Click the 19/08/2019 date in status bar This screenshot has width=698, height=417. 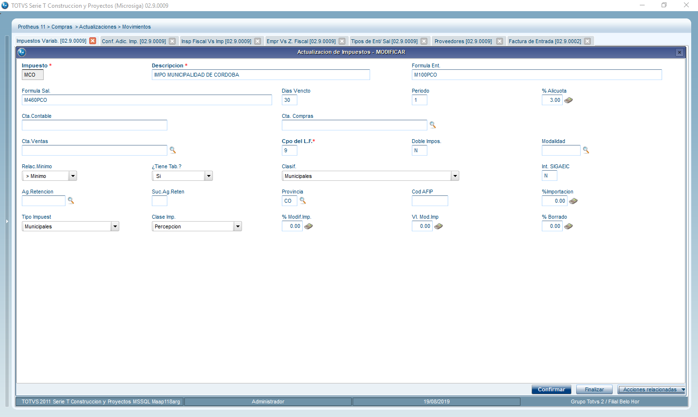click(437, 401)
